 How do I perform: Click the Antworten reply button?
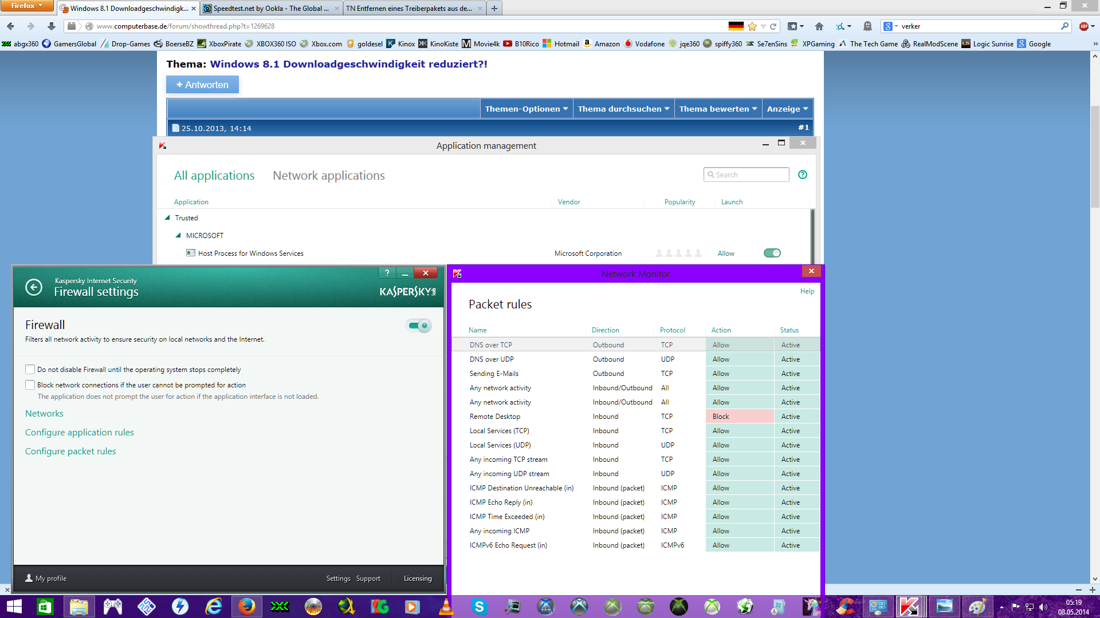202,85
